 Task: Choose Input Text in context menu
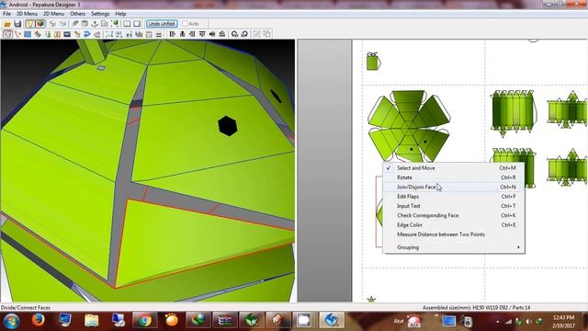[453, 206]
